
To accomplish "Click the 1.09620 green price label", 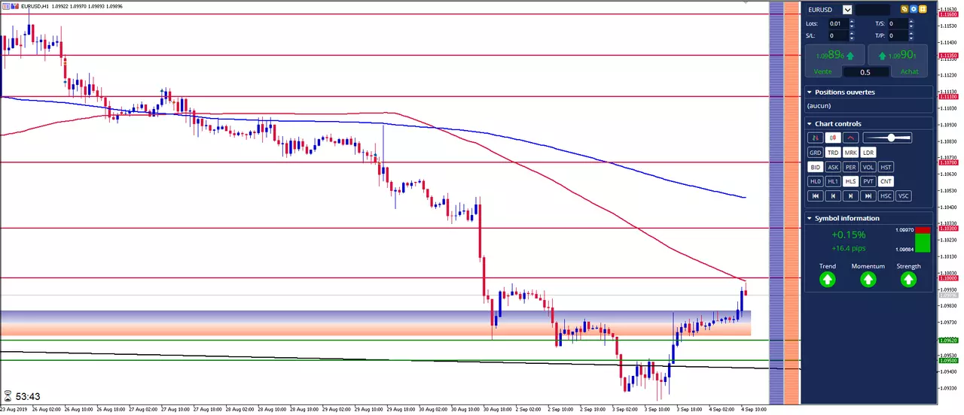I will pyautogui.click(x=947, y=340).
